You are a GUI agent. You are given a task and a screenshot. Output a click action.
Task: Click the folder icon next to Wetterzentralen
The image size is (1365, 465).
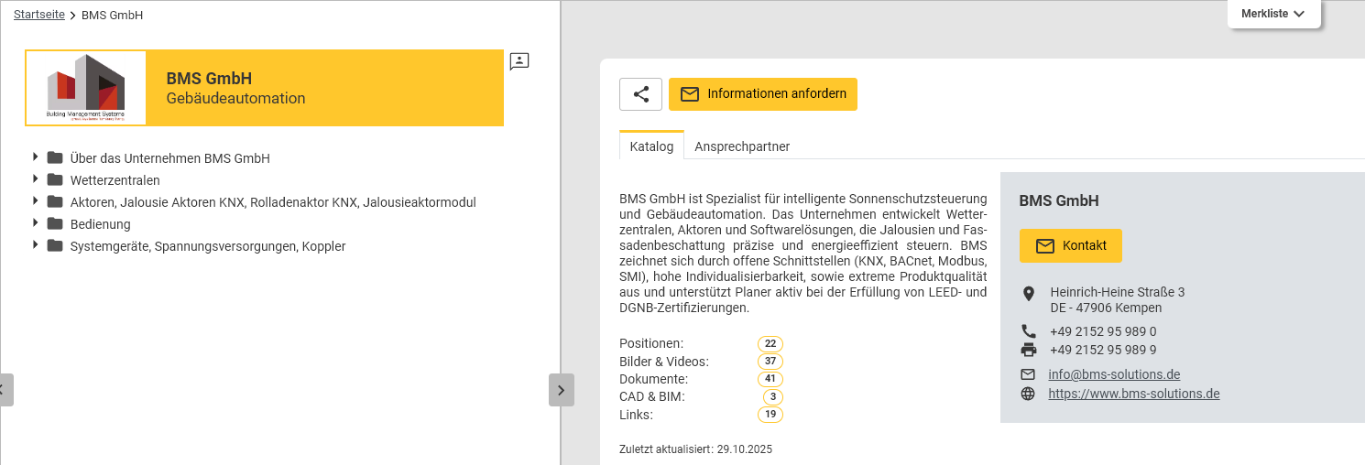click(x=55, y=179)
